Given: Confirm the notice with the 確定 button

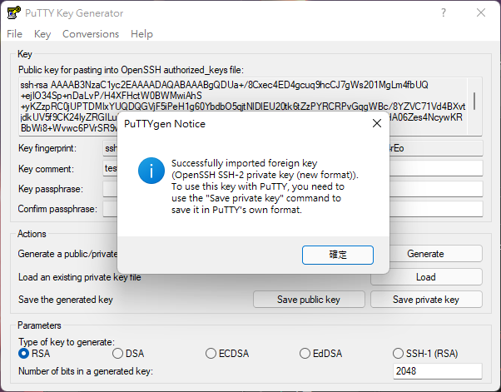Looking at the screenshot, I should point(338,255).
